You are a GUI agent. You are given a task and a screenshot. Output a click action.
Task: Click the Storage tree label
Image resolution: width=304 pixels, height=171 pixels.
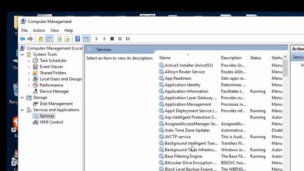(x=40, y=97)
